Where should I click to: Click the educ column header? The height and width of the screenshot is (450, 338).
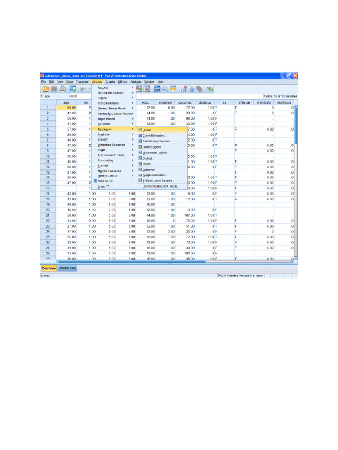click(145, 102)
